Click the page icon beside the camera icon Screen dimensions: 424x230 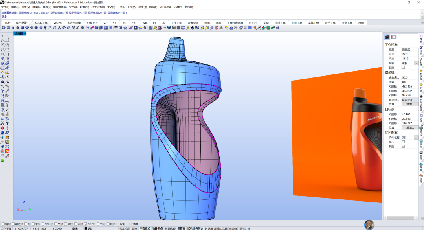[394, 37]
